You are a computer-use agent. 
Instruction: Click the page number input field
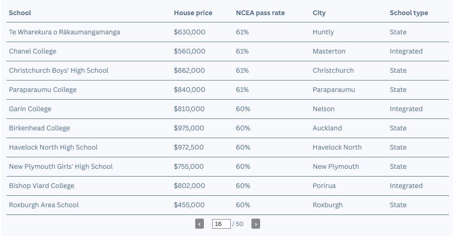tap(221, 224)
